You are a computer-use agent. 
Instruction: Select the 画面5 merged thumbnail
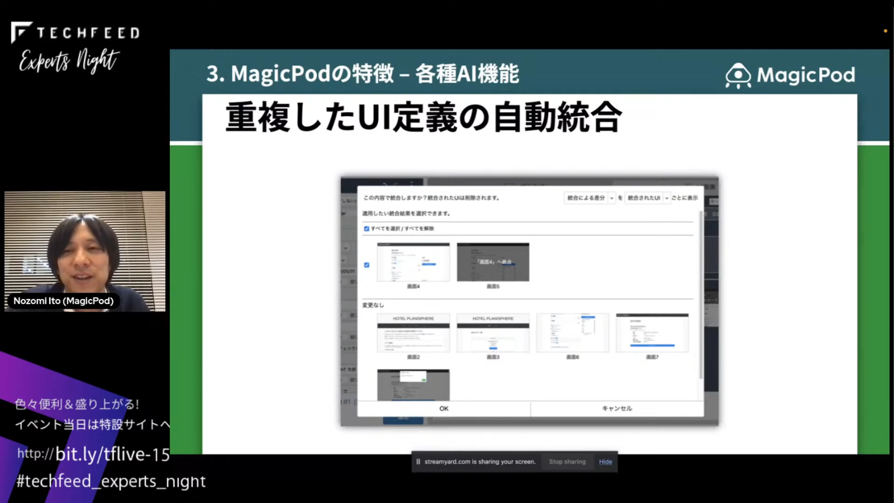pos(493,262)
